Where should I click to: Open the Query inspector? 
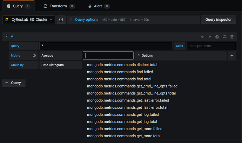pos(218,20)
